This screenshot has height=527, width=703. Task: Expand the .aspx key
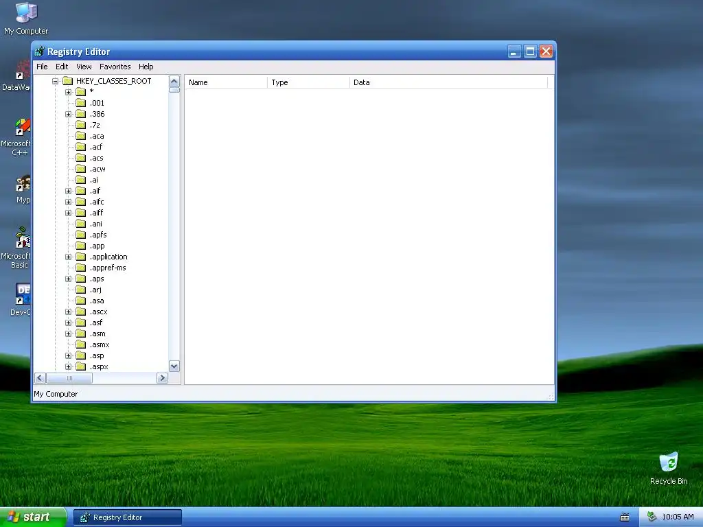pos(68,366)
